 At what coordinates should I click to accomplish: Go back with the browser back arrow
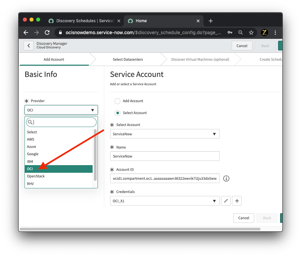click(x=26, y=32)
